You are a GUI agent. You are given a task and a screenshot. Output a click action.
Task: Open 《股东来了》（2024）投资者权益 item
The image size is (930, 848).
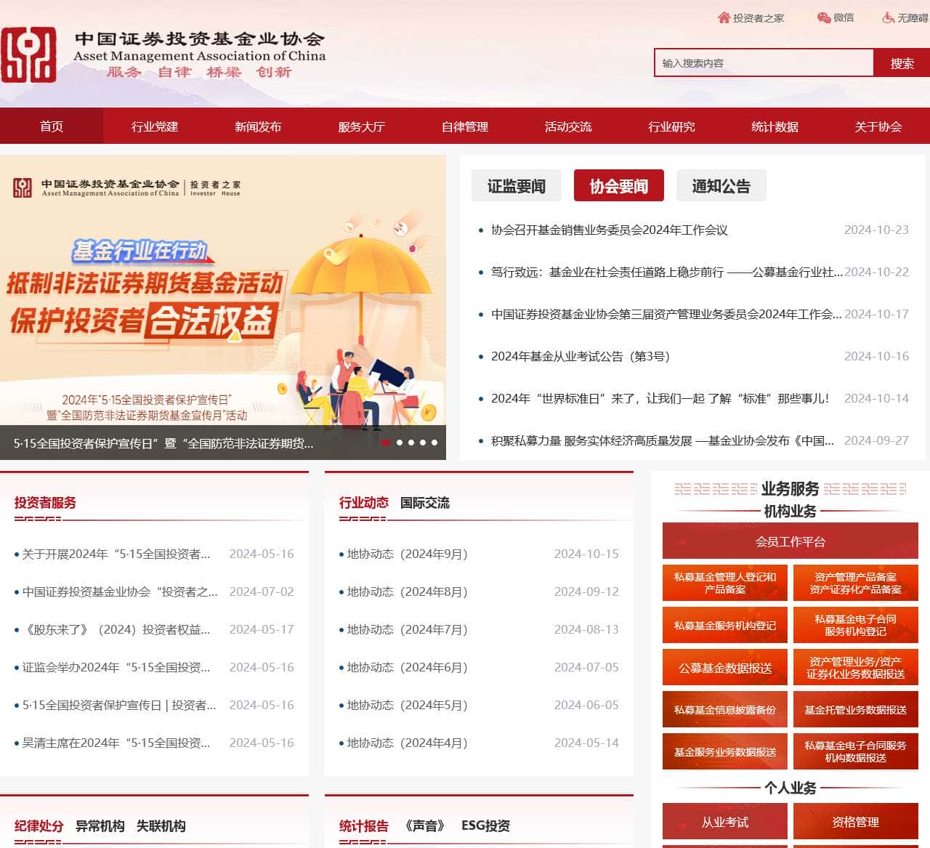[x=116, y=629]
